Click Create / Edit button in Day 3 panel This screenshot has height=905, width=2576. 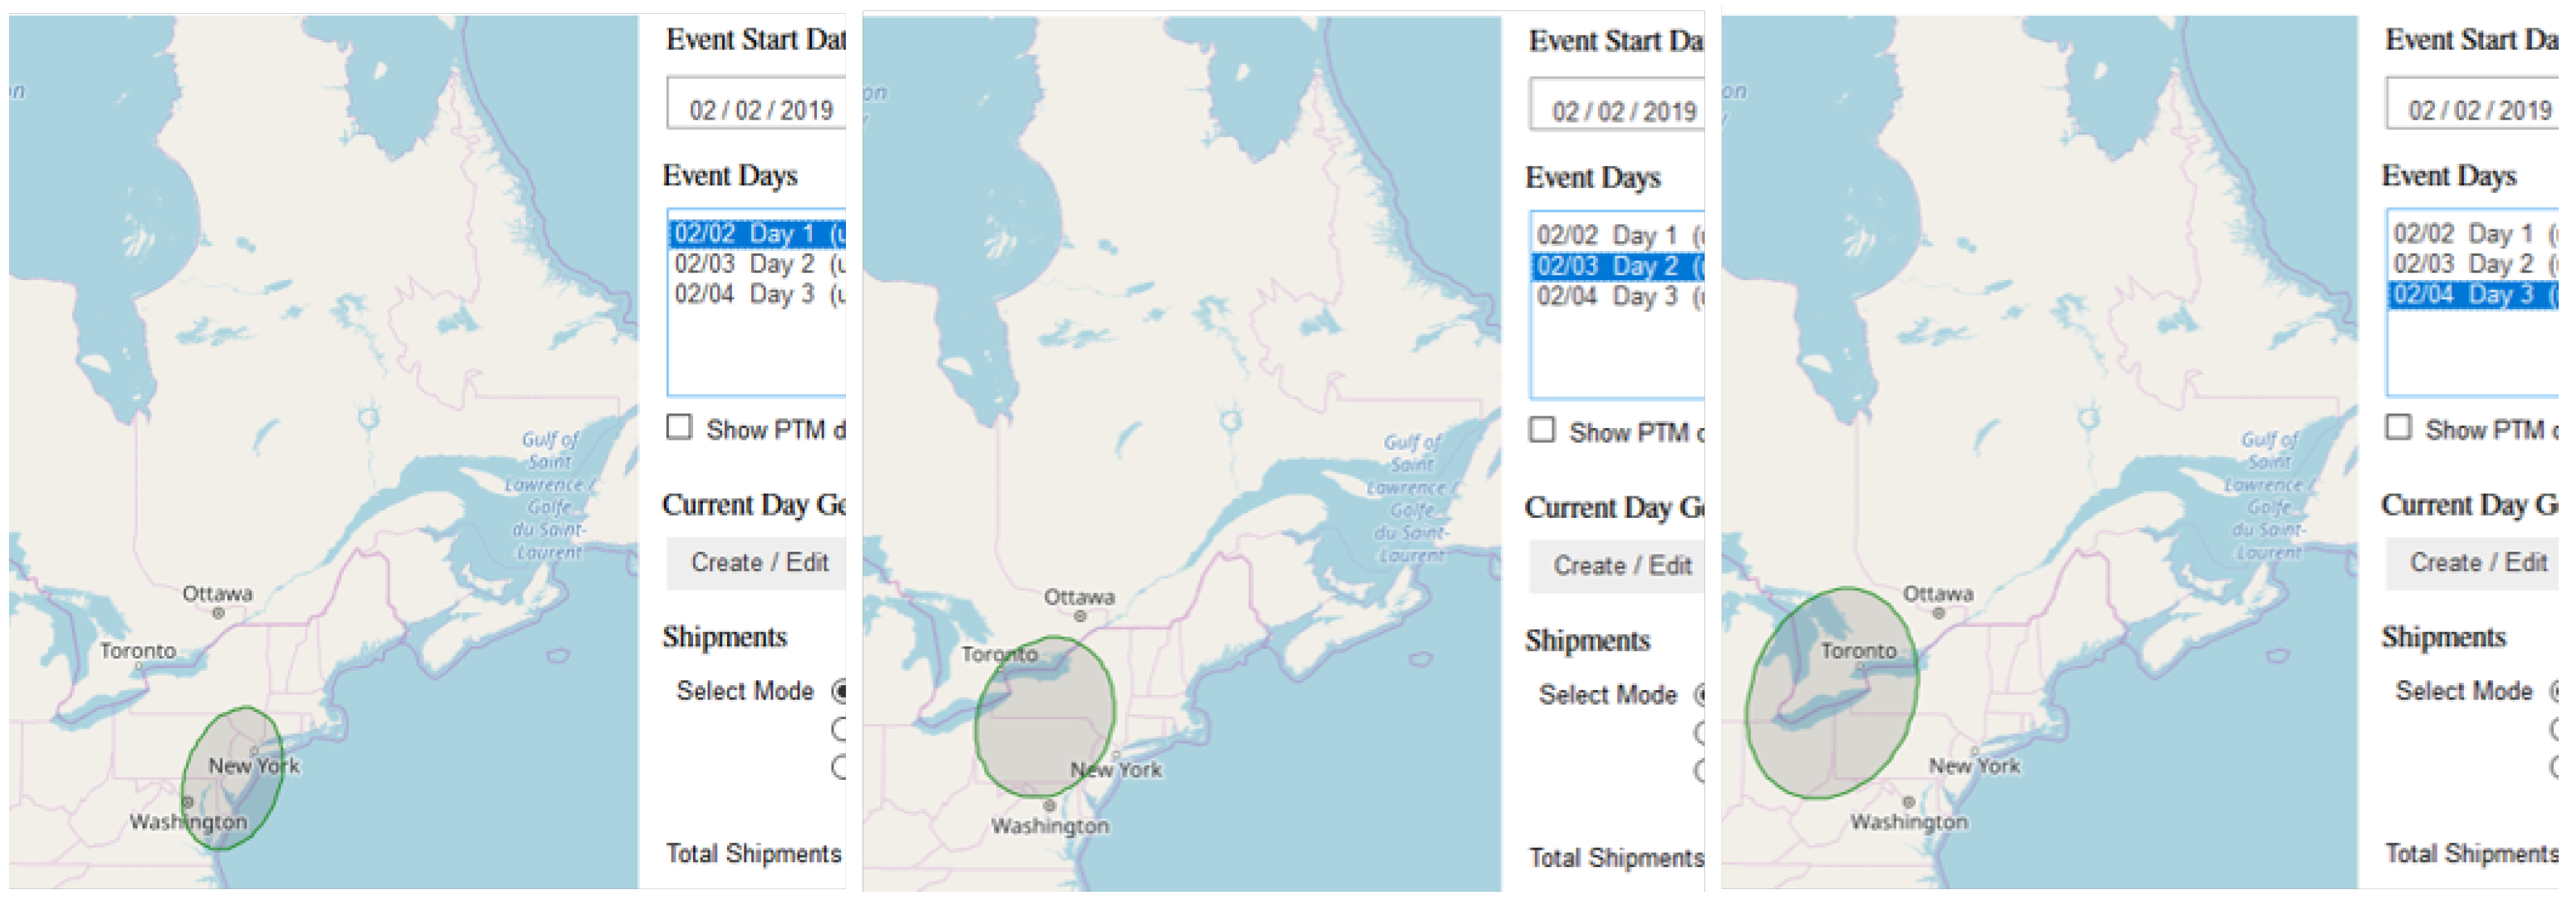[2476, 562]
